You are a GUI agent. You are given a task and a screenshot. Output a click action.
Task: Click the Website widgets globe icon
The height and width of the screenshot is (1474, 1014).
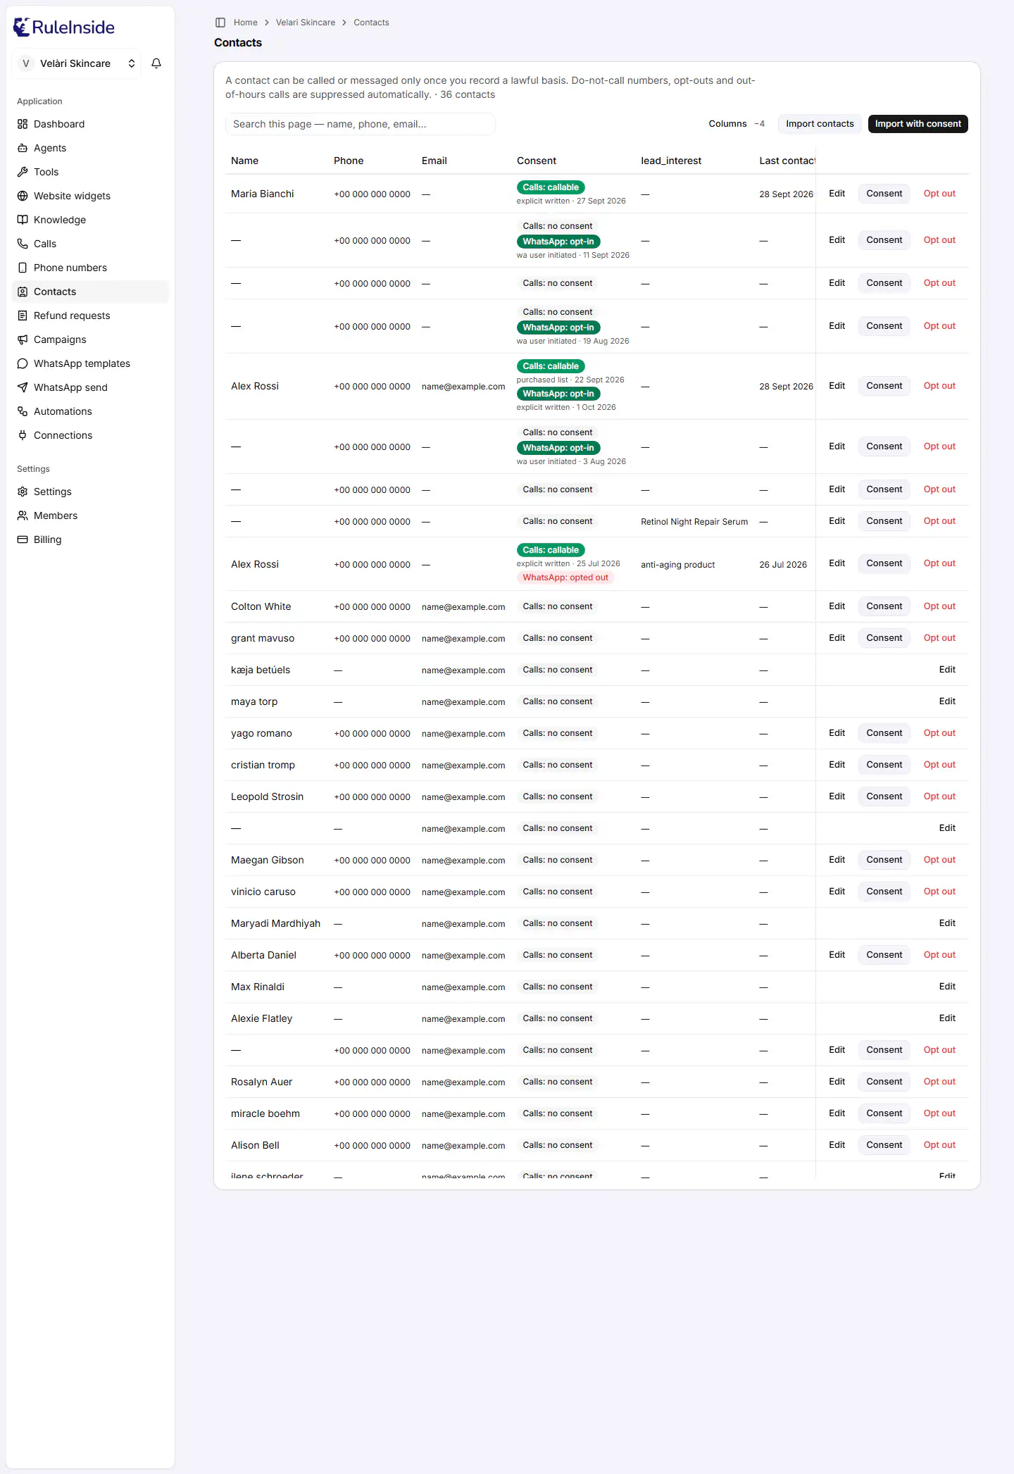pos(23,196)
